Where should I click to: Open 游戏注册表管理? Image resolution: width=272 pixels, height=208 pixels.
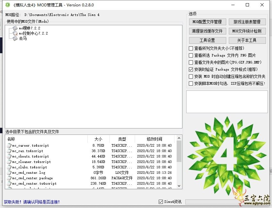pyautogui.click(x=247, y=22)
